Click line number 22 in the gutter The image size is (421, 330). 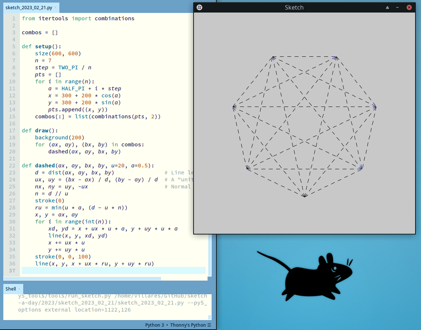(x=13, y=166)
